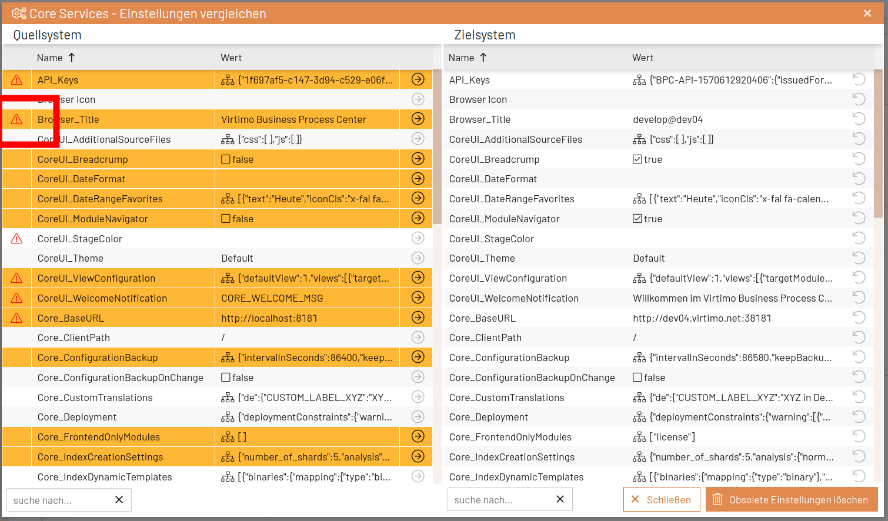This screenshot has height=521, width=888.
Task: Toggle source CoreUI_Breadcrump false checkbox
Action: tap(226, 159)
